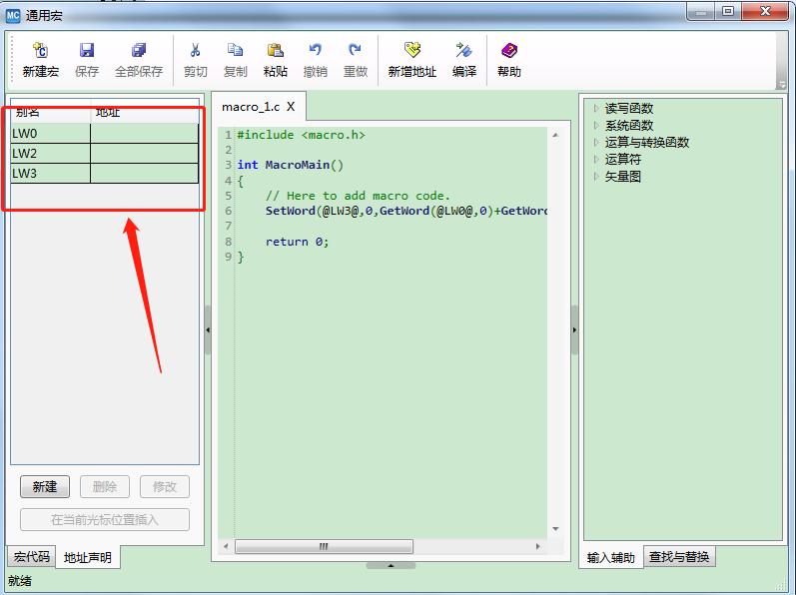Image resolution: width=796 pixels, height=595 pixels.
Task: Switch to the 查找与替换 tab
Action: (679, 557)
